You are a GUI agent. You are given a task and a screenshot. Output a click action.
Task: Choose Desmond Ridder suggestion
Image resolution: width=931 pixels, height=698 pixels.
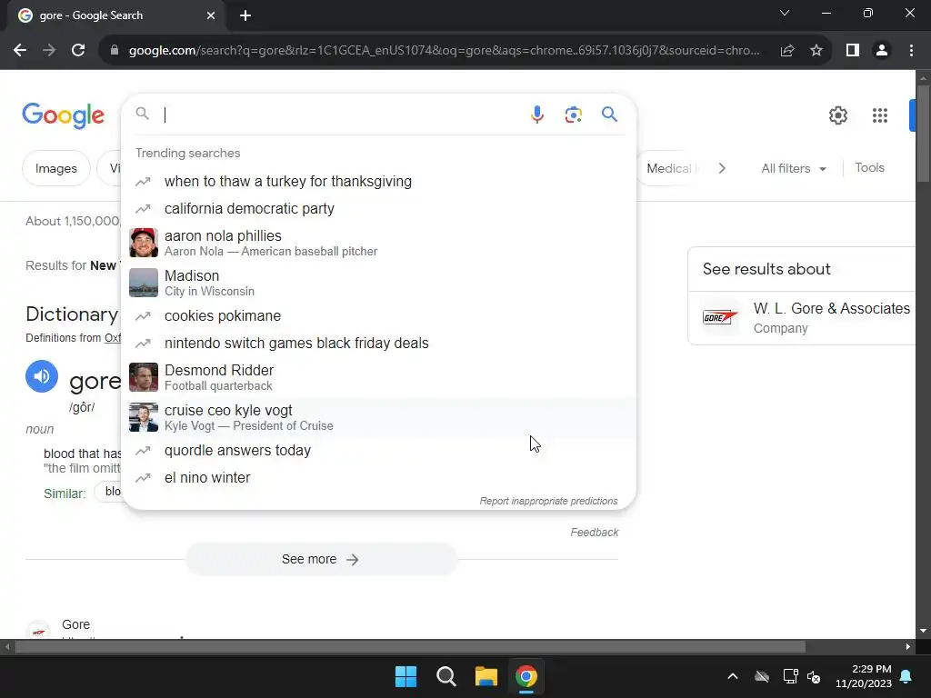(379, 377)
